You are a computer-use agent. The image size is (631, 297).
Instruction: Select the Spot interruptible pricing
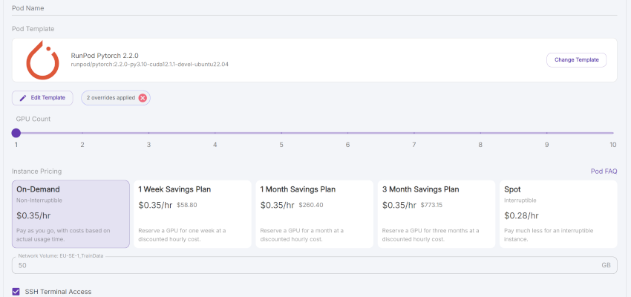pos(557,213)
